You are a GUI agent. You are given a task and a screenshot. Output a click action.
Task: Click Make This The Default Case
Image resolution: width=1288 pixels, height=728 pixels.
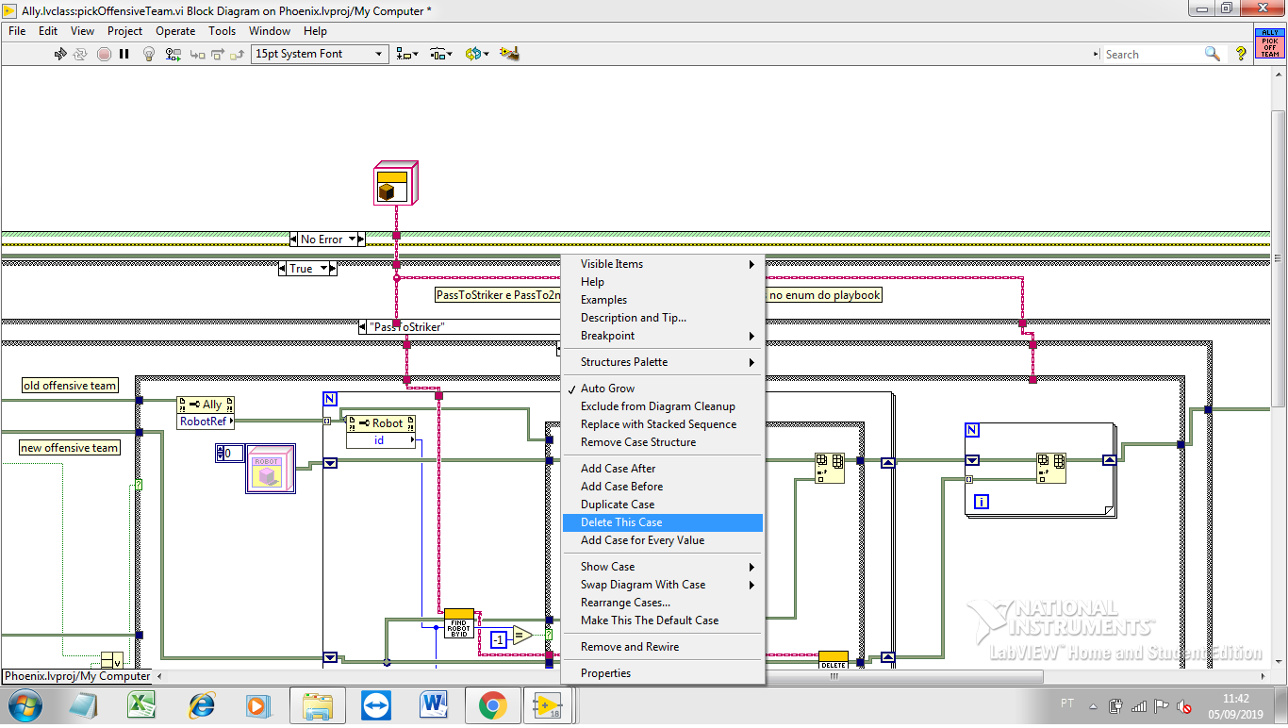[x=663, y=620]
